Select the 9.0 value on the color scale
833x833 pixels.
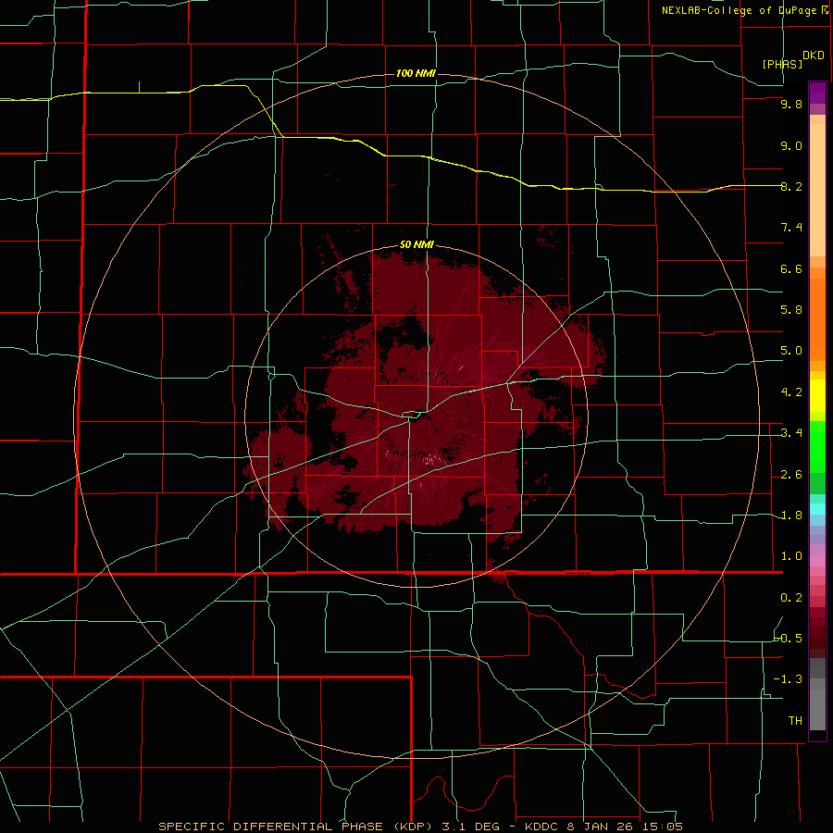791,145
